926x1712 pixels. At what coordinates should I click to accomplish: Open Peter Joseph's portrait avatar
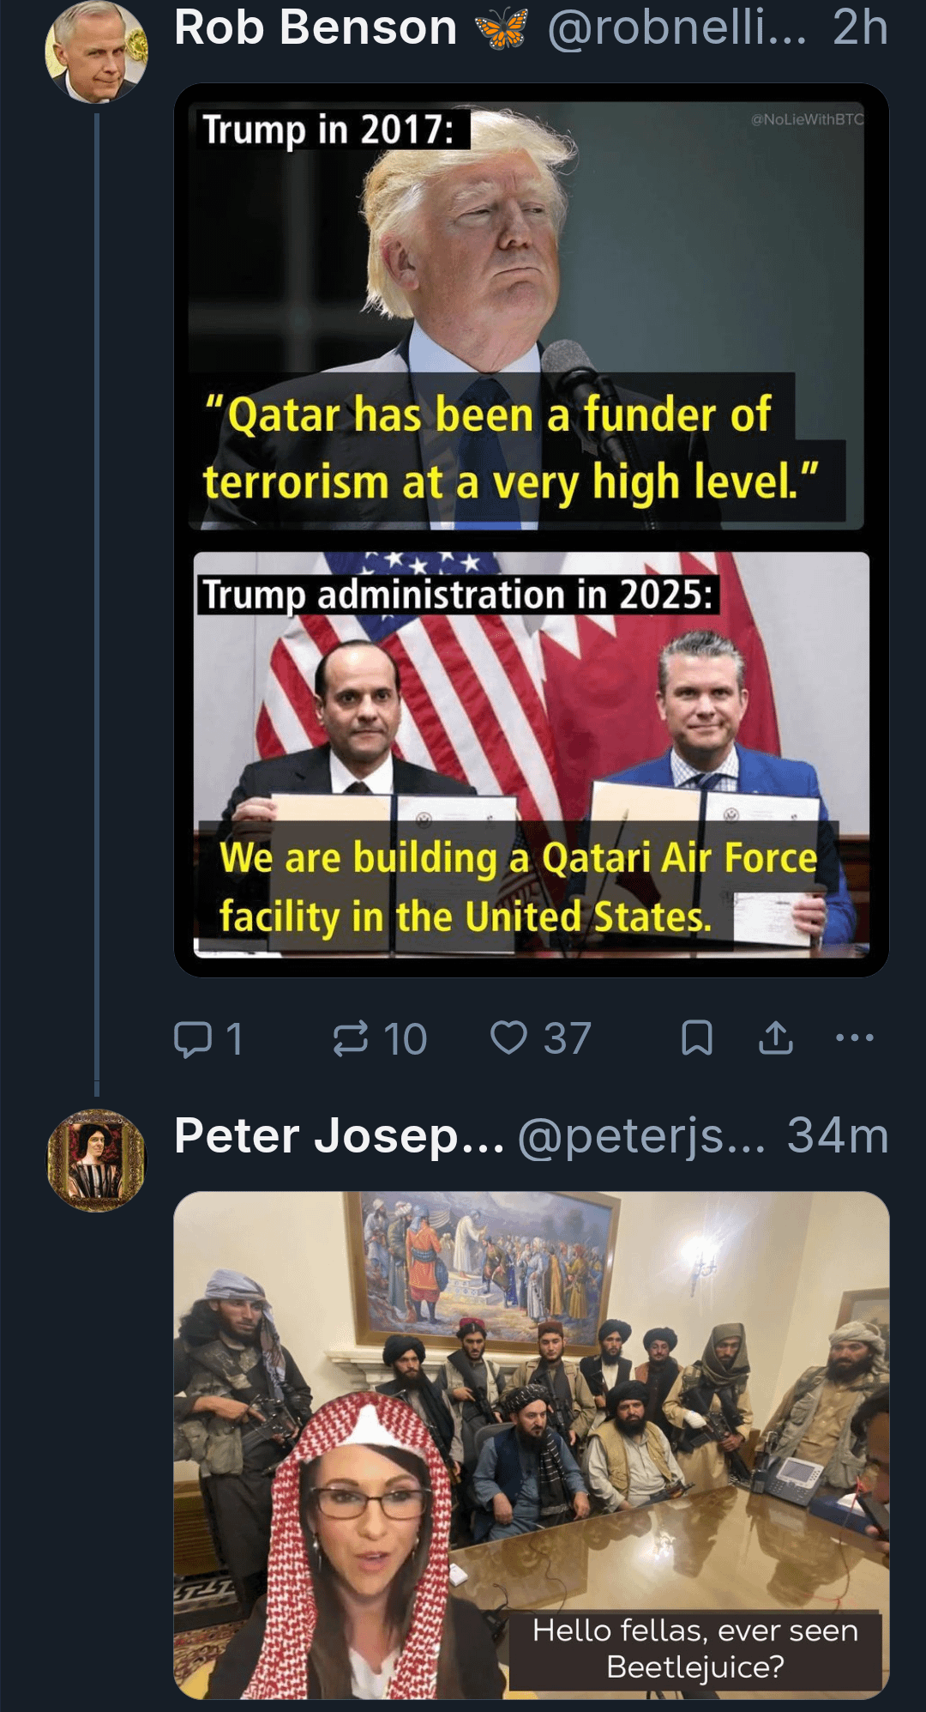[96, 1160]
